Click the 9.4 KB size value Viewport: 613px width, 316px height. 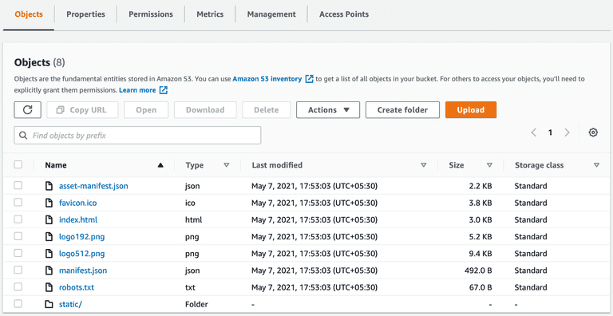tap(480, 254)
